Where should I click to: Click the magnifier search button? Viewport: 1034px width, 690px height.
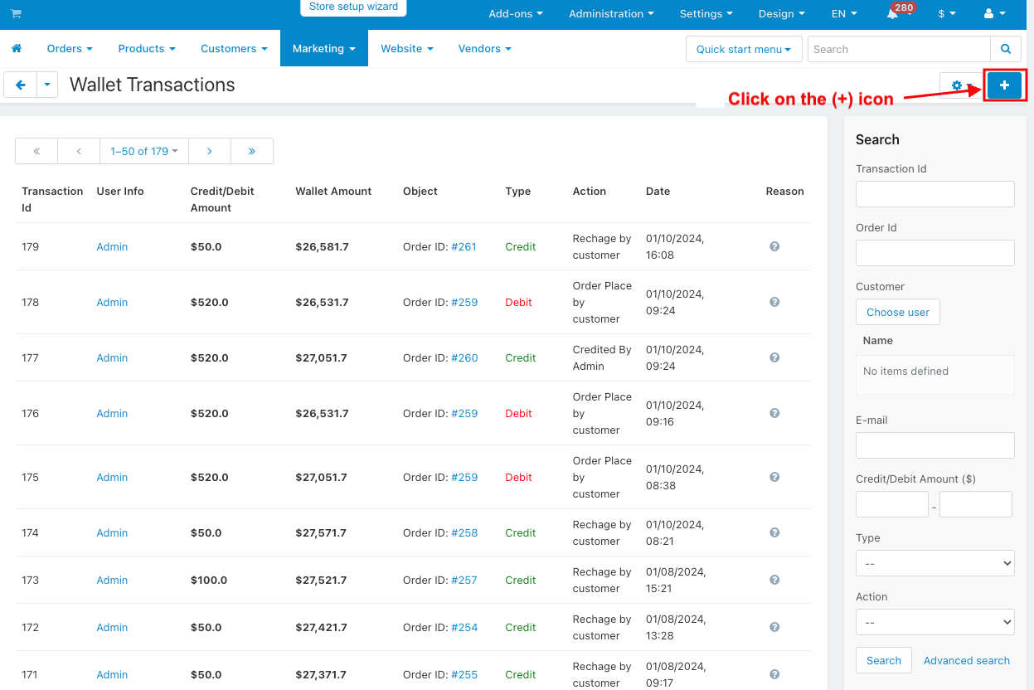click(1006, 49)
